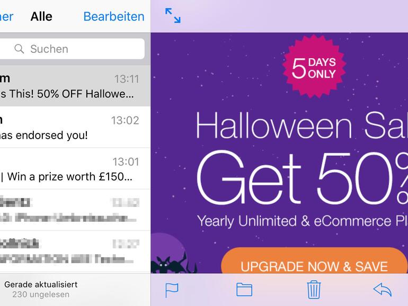
Task: Tap the magnifier icon in search bar
Action: 19,49
